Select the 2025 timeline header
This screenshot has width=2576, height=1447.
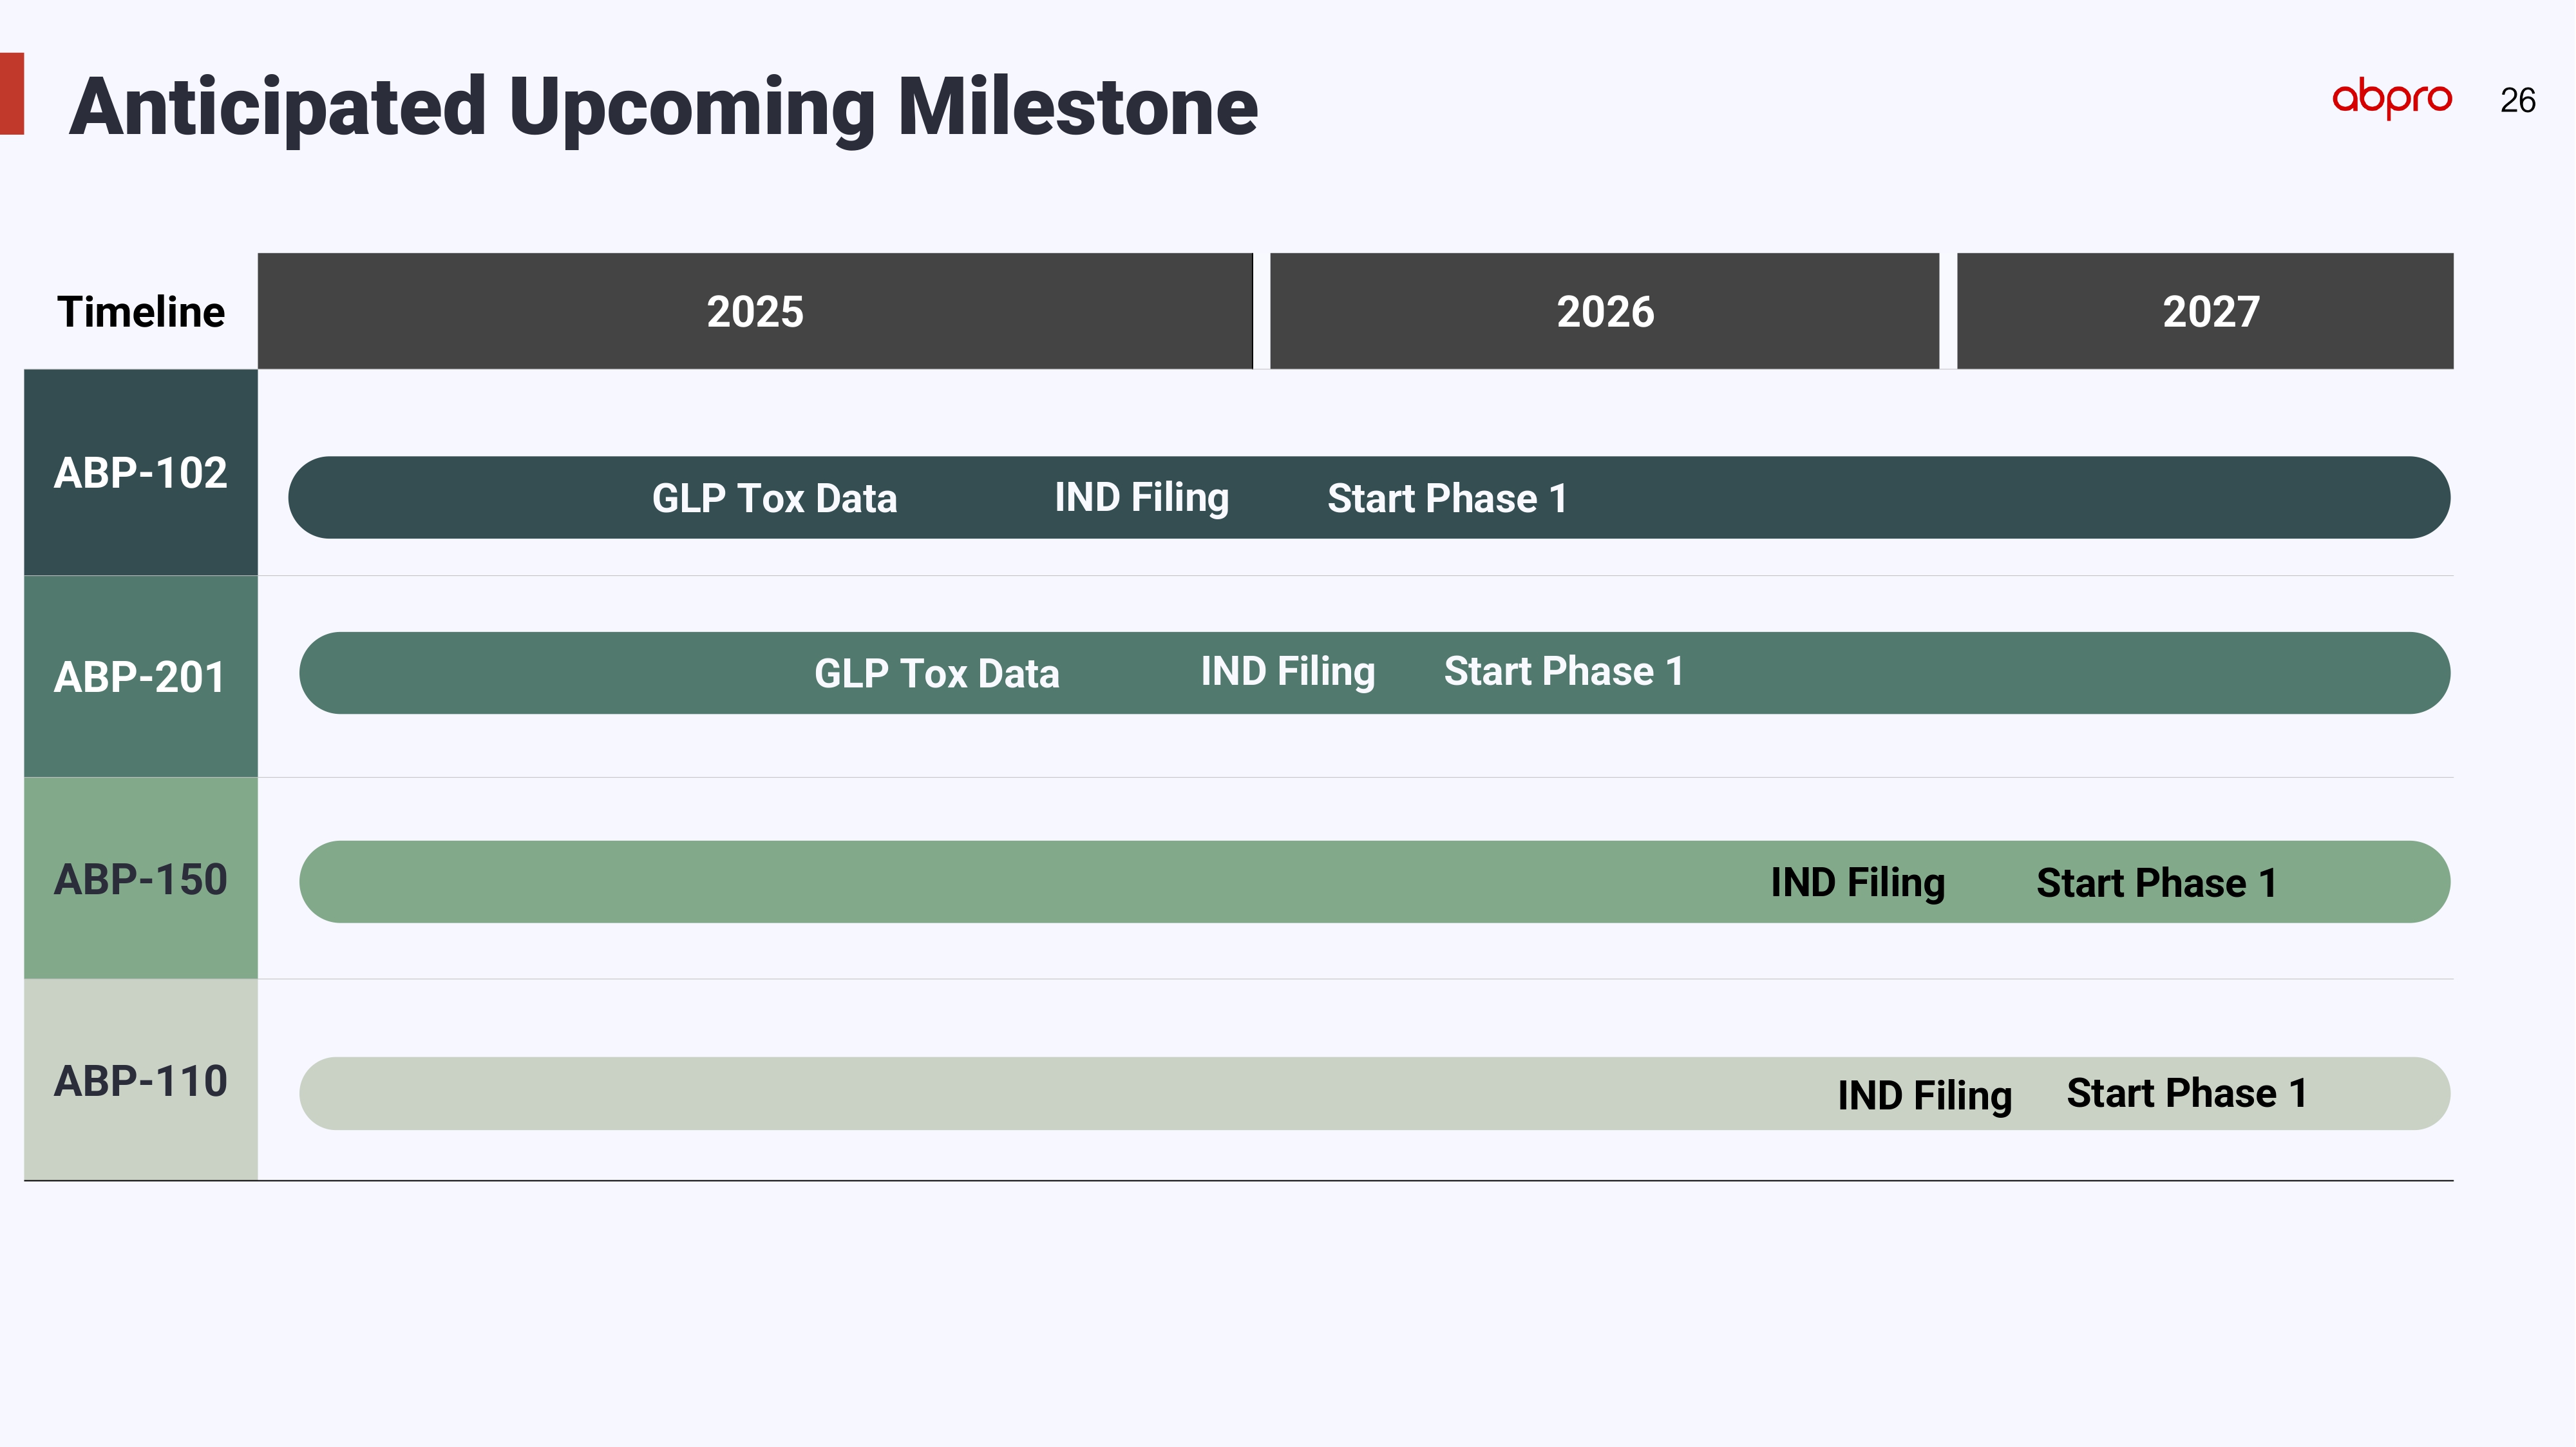click(x=755, y=311)
